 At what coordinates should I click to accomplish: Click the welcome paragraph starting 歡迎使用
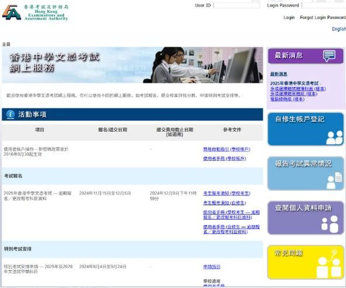pos(124,95)
